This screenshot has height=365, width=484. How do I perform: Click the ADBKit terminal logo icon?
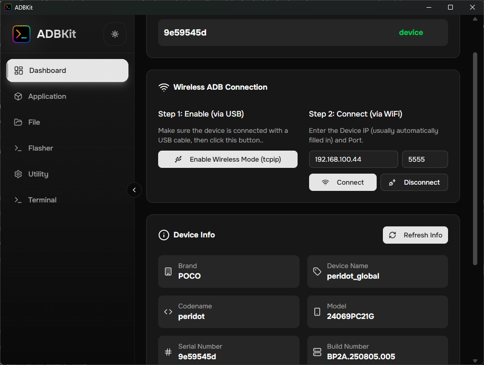22,34
